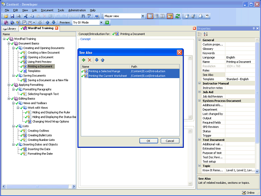Click the green start preview button
The image size is (261, 196).
point(107,22)
